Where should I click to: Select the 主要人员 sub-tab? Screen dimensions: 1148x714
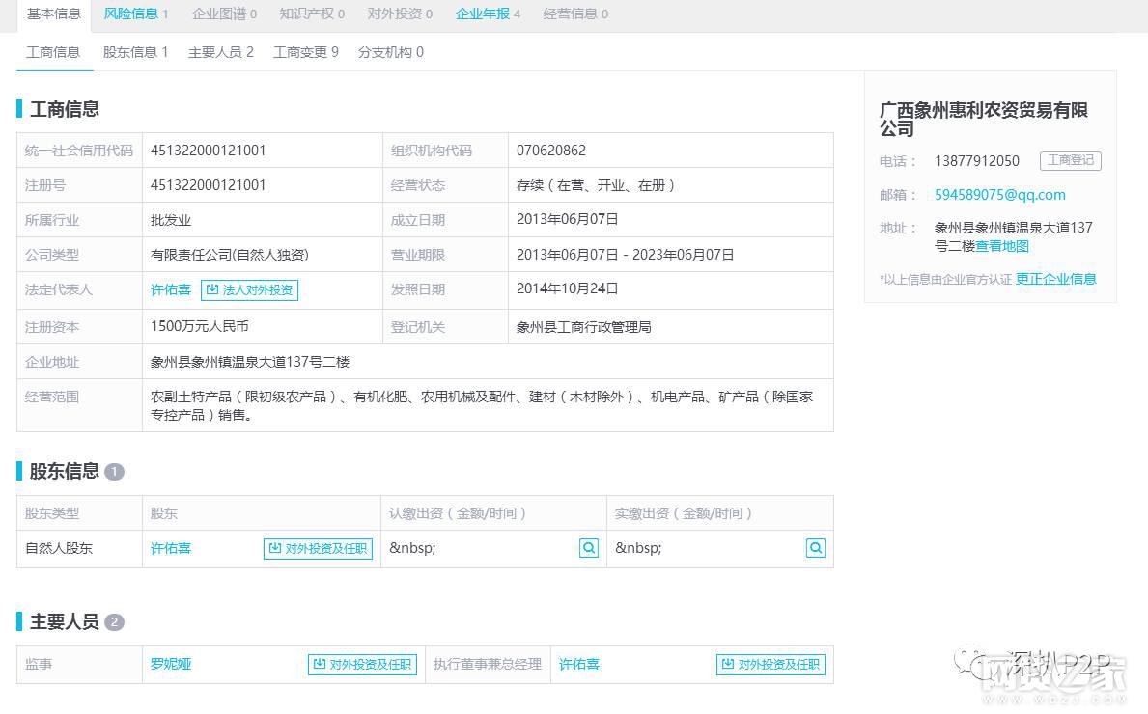[x=220, y=52]
